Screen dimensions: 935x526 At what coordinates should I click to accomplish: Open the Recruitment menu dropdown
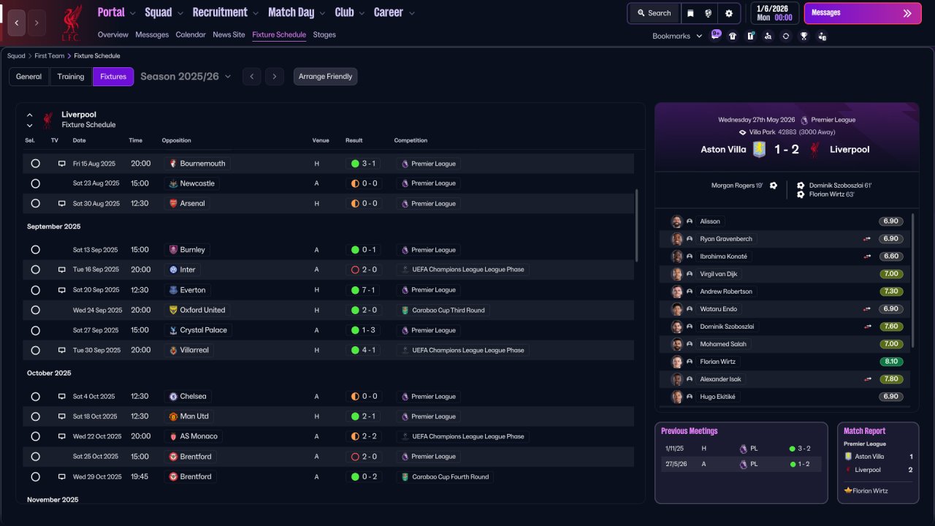[x=225, y=12]
